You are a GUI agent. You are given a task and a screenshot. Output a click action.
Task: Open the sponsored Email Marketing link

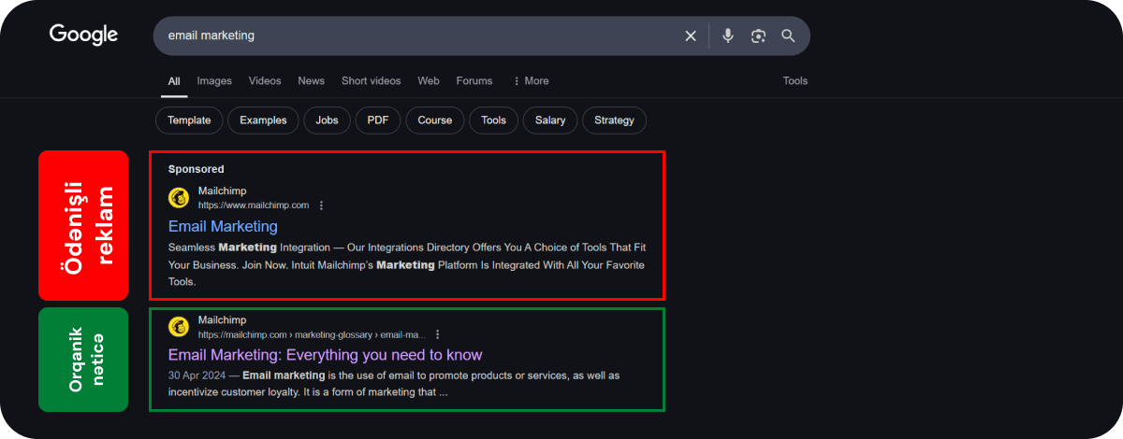point(223,227)
